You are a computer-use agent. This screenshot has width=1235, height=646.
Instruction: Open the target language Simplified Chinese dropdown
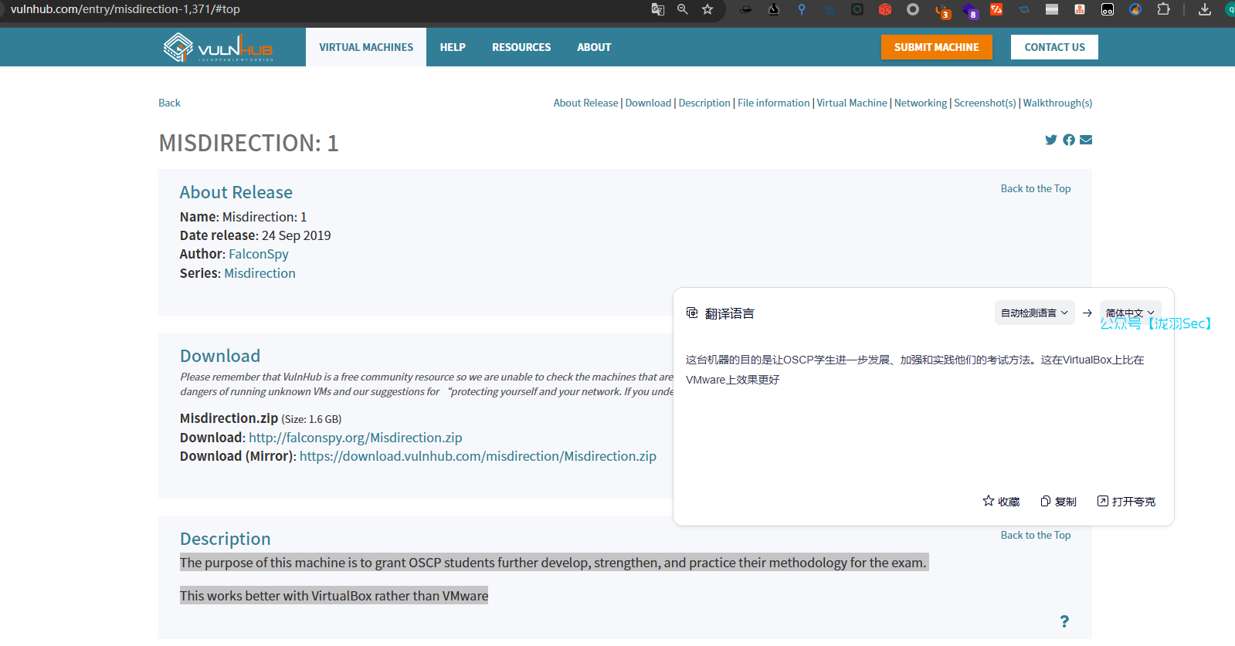[1130, 313]
